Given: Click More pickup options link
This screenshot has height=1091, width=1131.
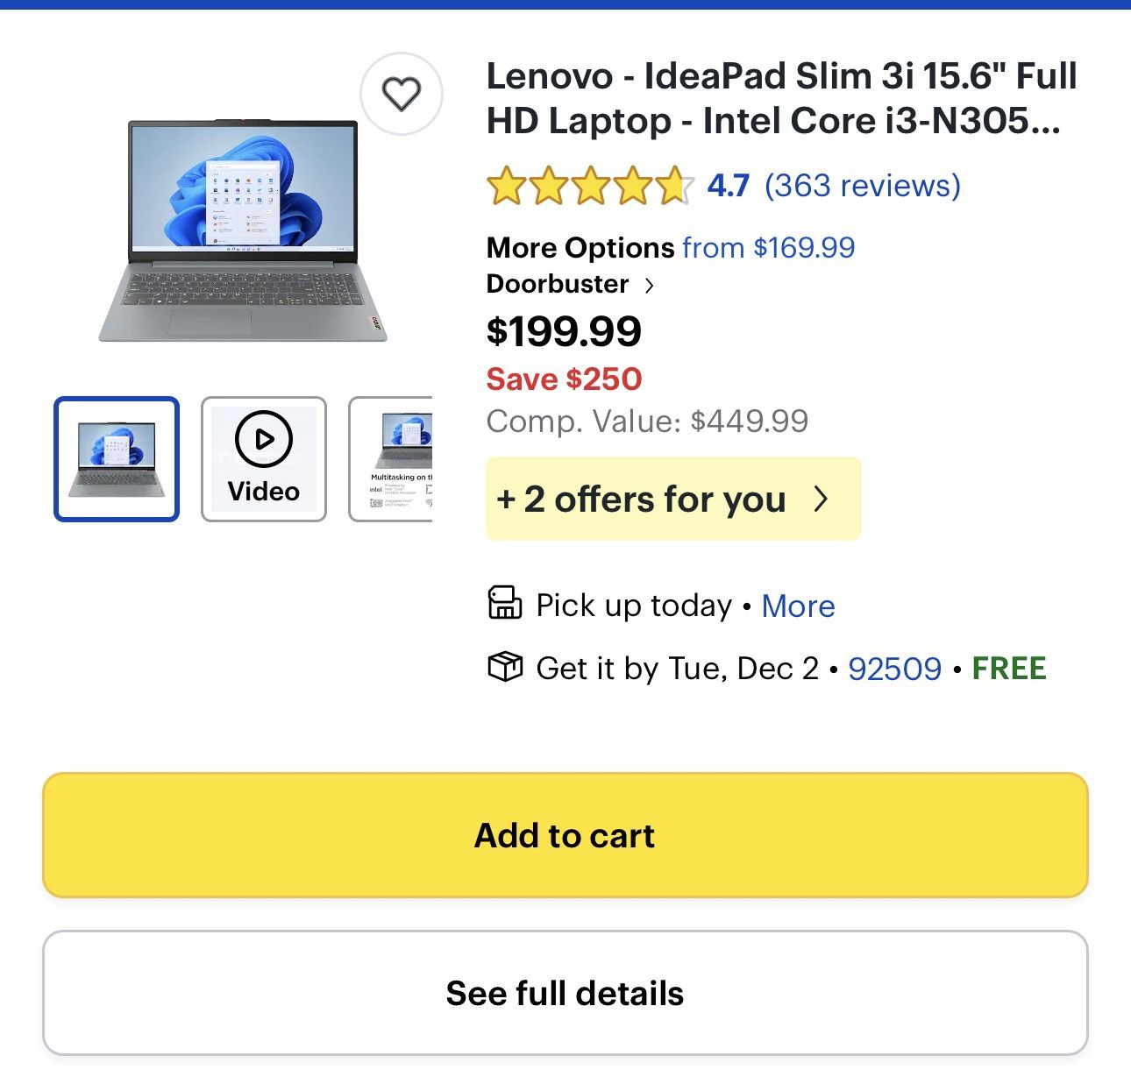Looking at the screenshot, I should click(798, 606).
